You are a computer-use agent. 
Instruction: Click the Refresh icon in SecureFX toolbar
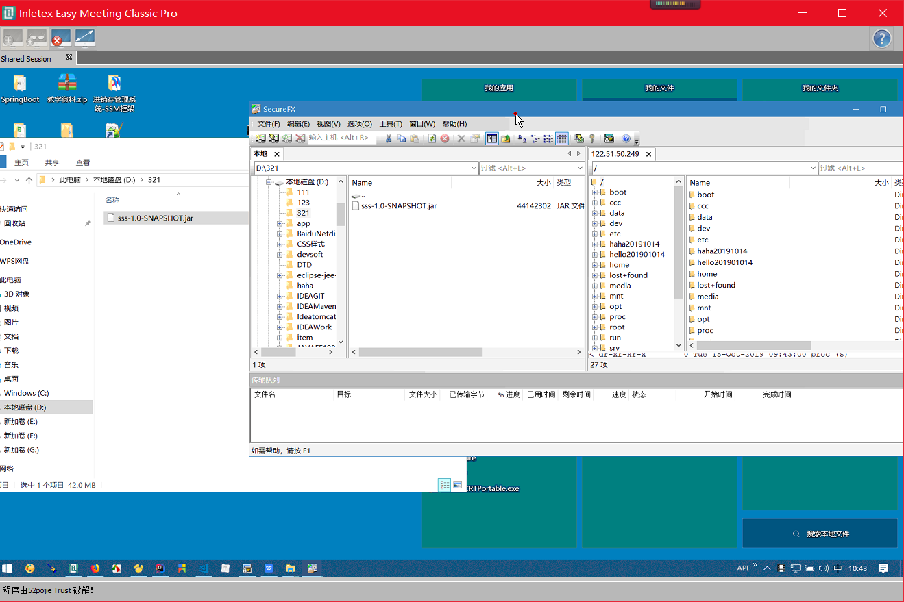[432, 138]
